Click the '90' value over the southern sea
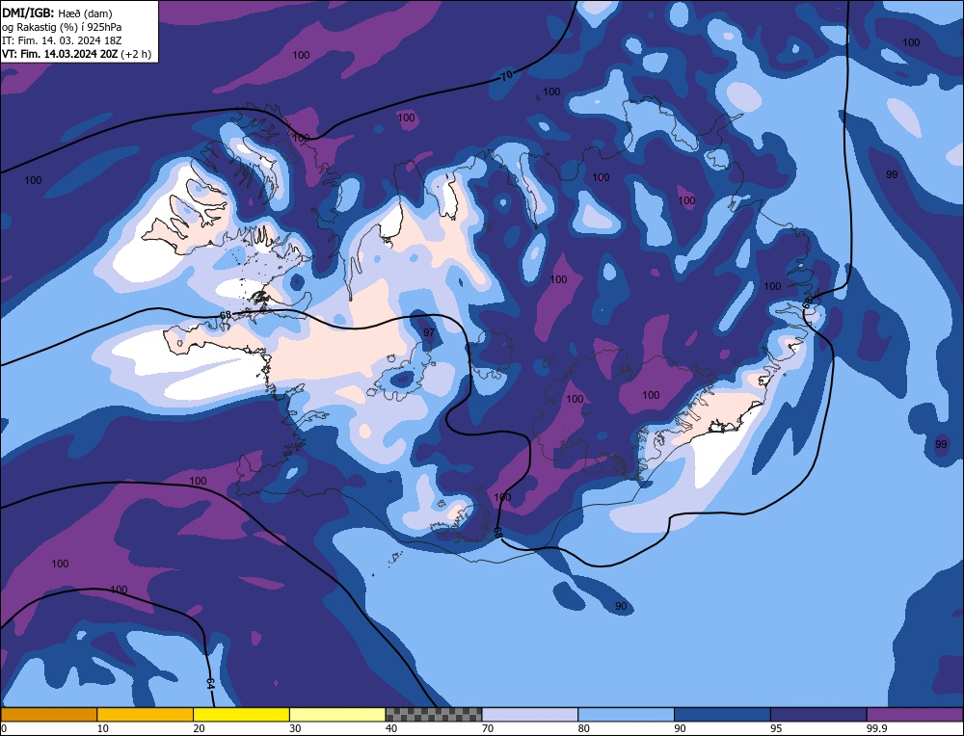This screenshot has width=964, height=736. [x=621, y=606]
